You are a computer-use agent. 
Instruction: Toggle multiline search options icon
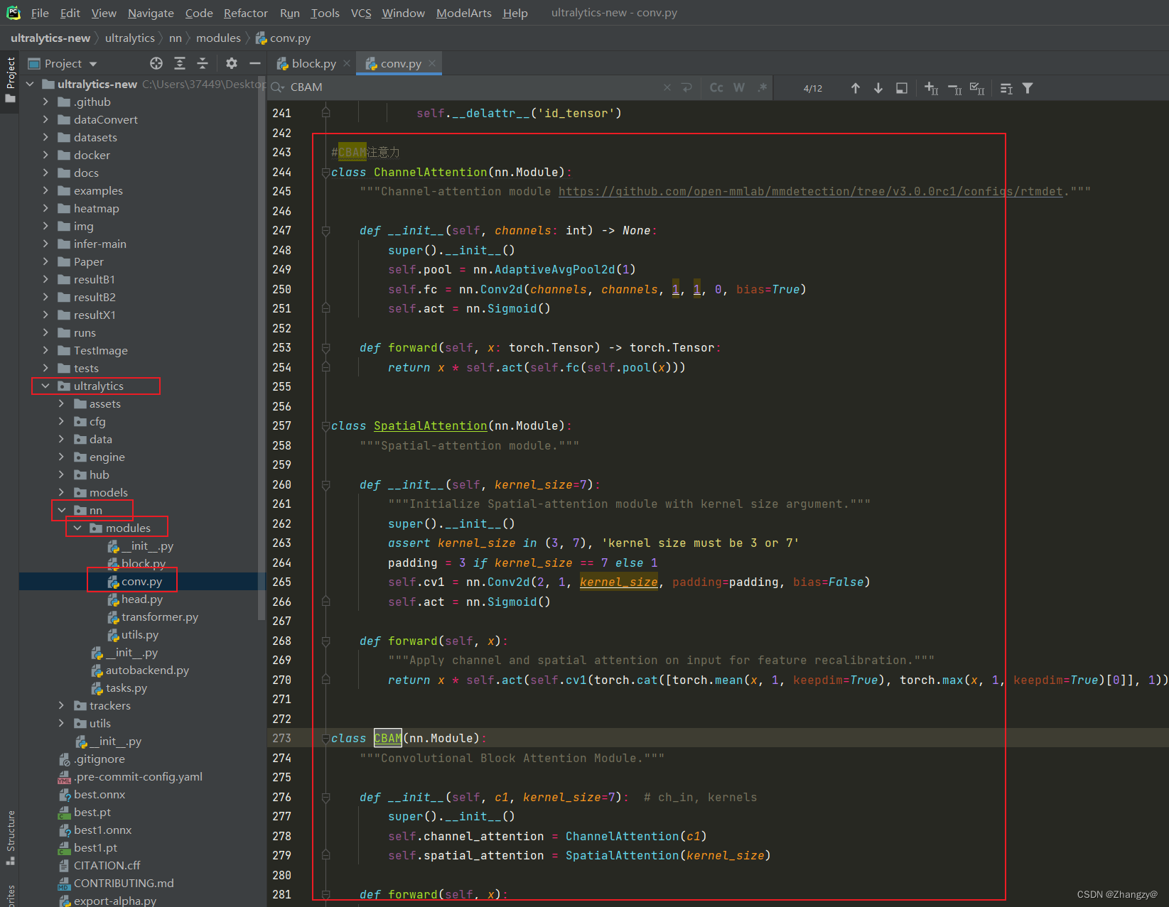tap(1006, 88)
